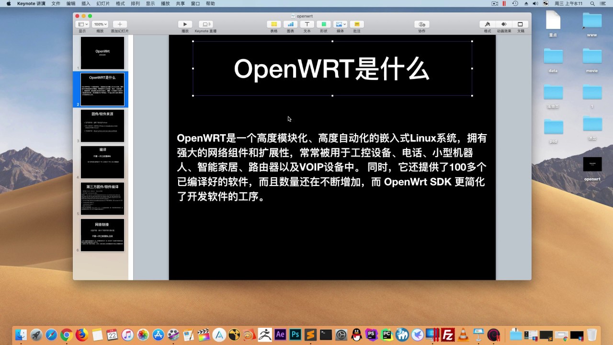Open the Collaborate tool
Image resolution: width=613 pixels, height=345 pixels.
pos(421,24)
